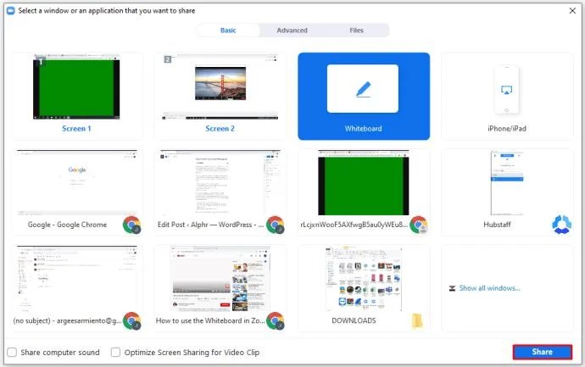Select the Basic tab
Screen dimensions: 585x367
[x=228, y=31]
